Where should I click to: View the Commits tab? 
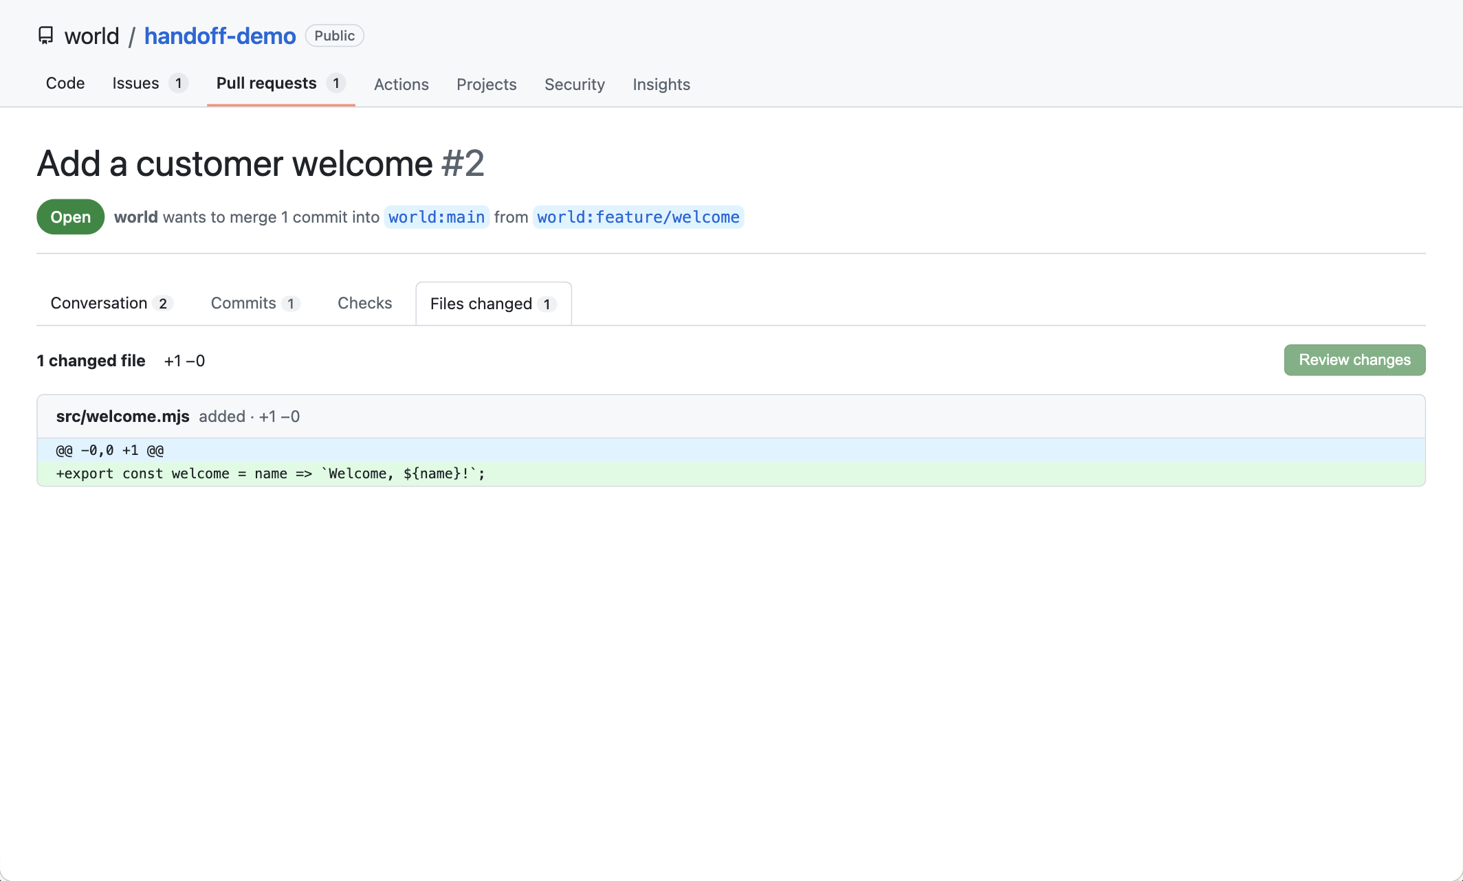(x=255, y=303)
